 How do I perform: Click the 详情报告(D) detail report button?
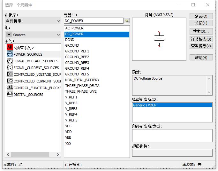coord(201,39)
